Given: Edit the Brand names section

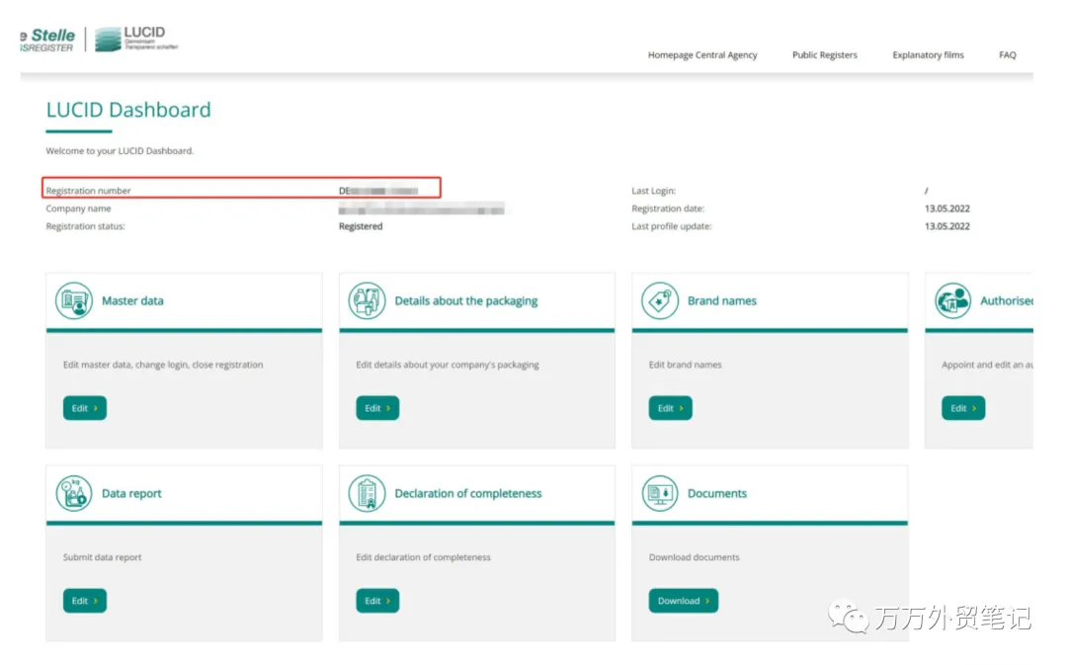Looking at the screenshot, I should coord(670,408).
